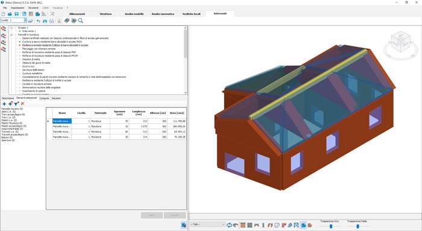The width and height of the screenshot is (422, 231).
Task: Switch to the Verifiche locali tab
Action: coord(191,14)
